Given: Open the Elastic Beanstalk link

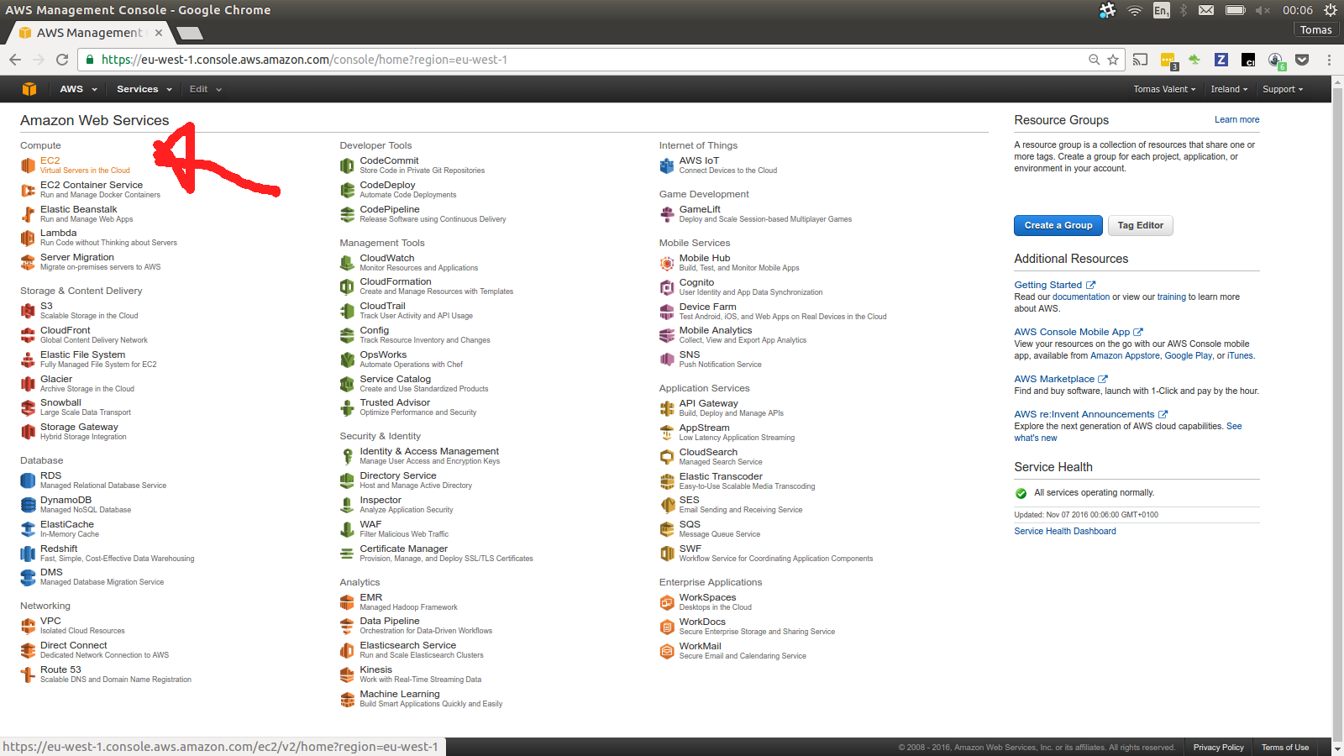Looking at the screenshot, I should (x=79, y=209).
